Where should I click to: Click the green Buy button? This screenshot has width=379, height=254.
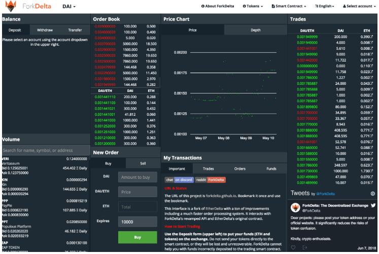[137, 237]
